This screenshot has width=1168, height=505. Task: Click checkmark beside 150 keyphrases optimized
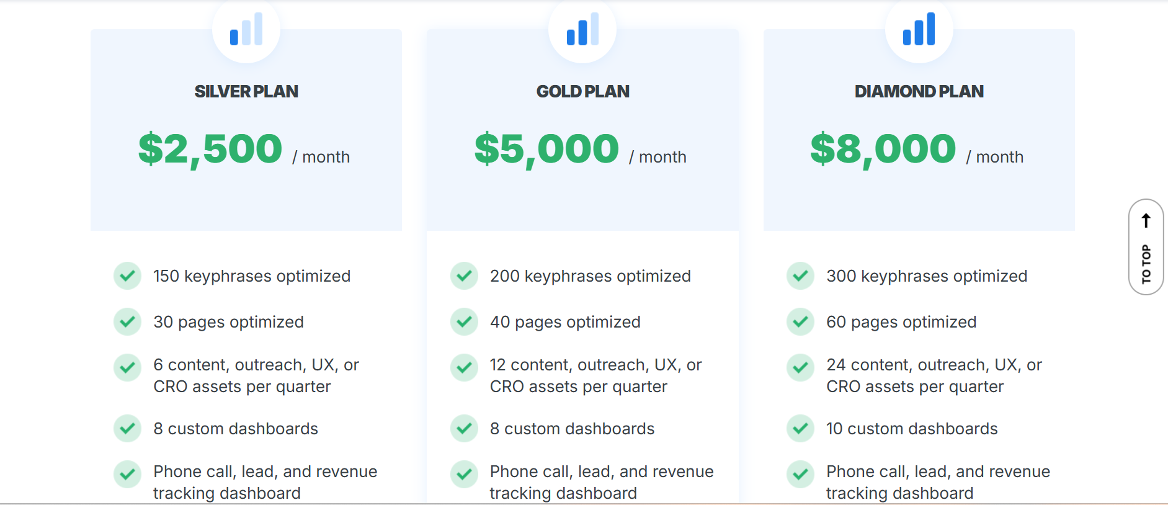[x=127, y=275]
